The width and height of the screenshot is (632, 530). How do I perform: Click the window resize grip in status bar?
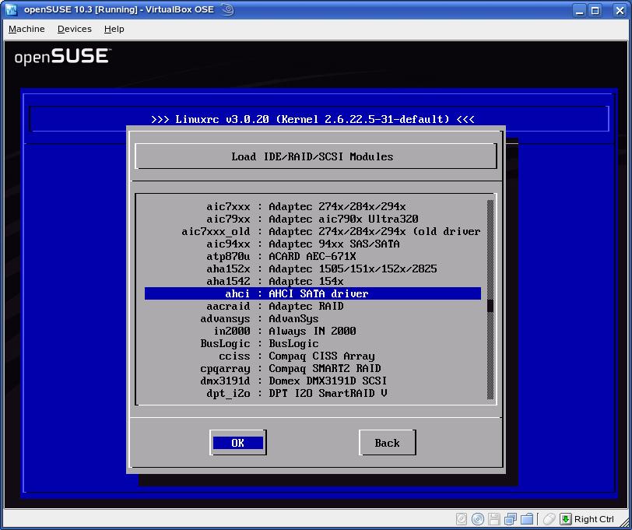(624, 521)
